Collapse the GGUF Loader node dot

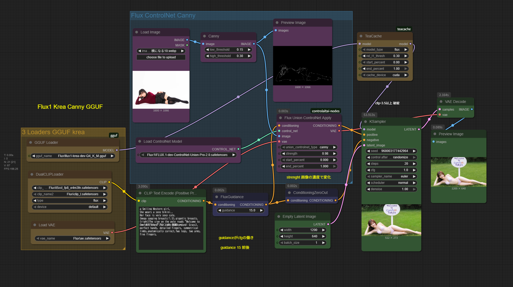(x=31, y=142)
